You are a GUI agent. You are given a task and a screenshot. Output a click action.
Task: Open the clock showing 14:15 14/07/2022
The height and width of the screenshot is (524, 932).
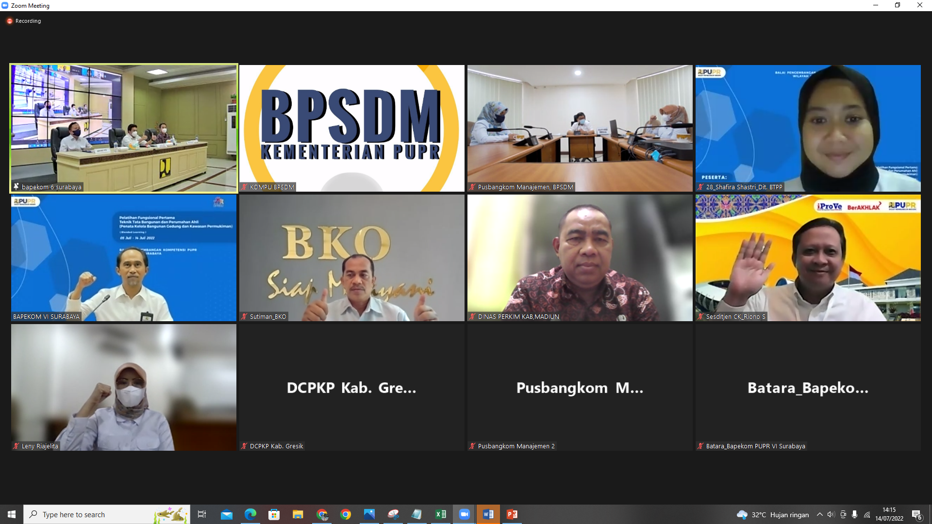click(x=889, y=514)
